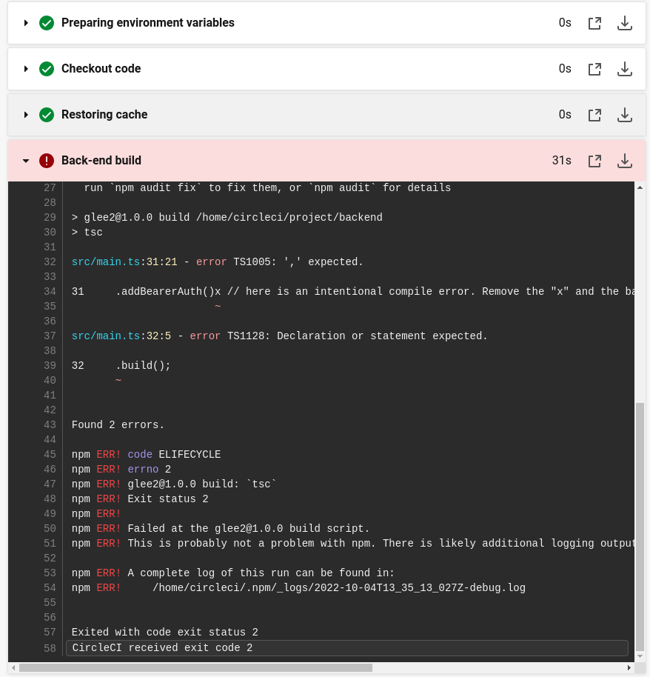Viewport: 650px width, 677px height.
Task: Download Back-end build step log
Action: tap(625, 161)
